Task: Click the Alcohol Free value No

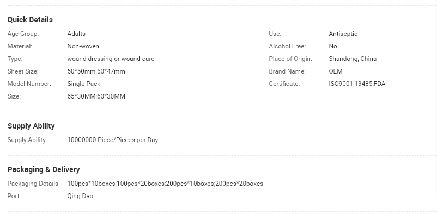Action: pos(333,46)
